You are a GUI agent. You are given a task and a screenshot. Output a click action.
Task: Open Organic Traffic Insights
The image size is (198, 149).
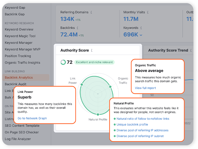[22, 63]
